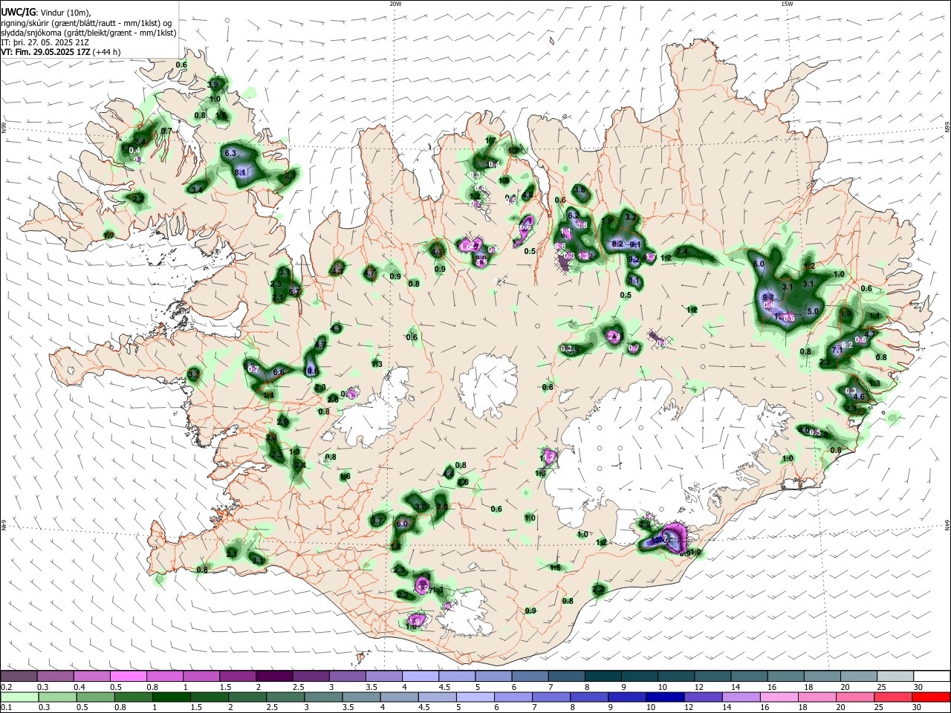
Task: Click the pale mint 0.1 swatch in the lower legend
Action: pos(20,697)
